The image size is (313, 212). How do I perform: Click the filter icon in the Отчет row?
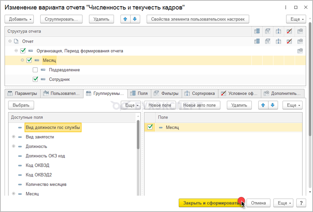pos(268,41)
